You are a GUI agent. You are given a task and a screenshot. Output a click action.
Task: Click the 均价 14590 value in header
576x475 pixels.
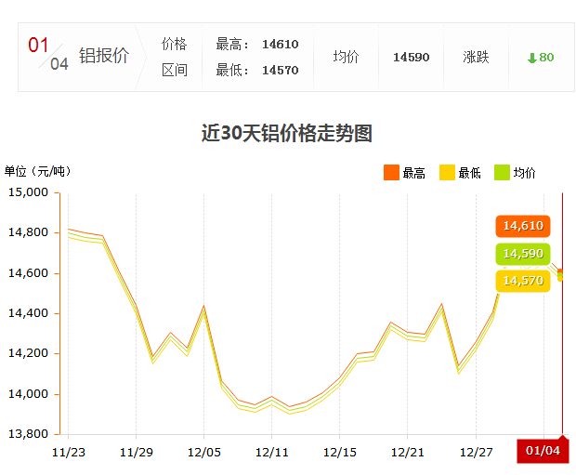click(411, 58)
